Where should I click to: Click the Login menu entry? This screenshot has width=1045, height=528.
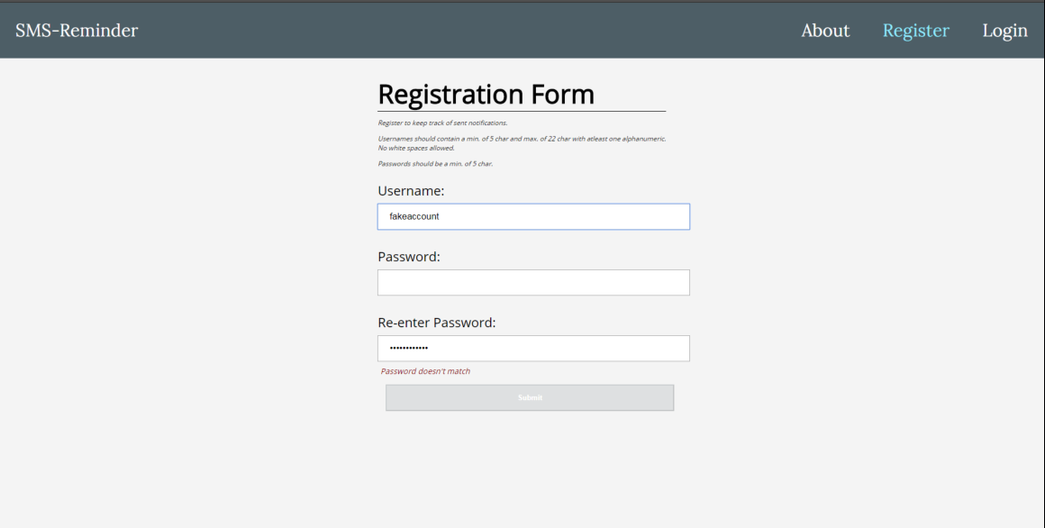pyautogui.click(x=1005, y=31)
